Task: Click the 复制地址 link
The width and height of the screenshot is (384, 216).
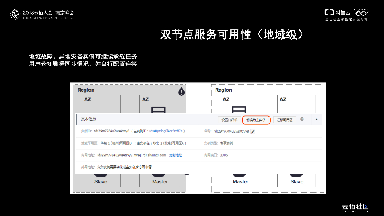Action: coord(175,155)
